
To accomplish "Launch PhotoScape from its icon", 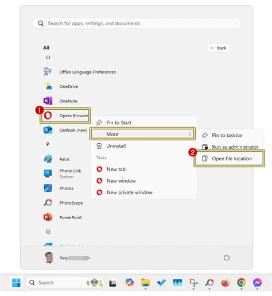I will (x=48, y=202).
